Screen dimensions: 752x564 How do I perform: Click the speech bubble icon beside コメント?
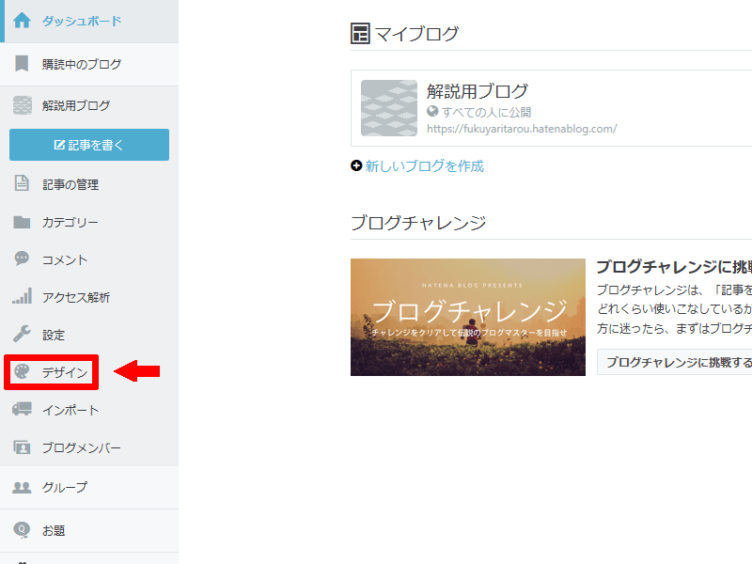pyautogui.click(x=22, y=258)
